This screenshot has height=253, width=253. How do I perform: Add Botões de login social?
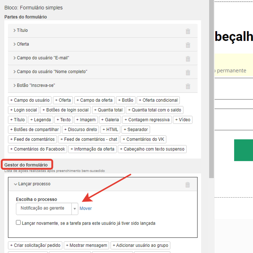point(66,110)
